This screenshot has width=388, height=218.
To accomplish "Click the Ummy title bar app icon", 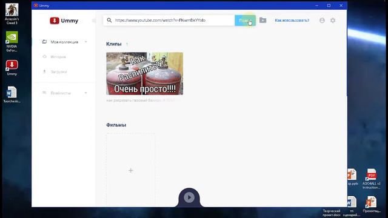I will click(x=36, y=5).
